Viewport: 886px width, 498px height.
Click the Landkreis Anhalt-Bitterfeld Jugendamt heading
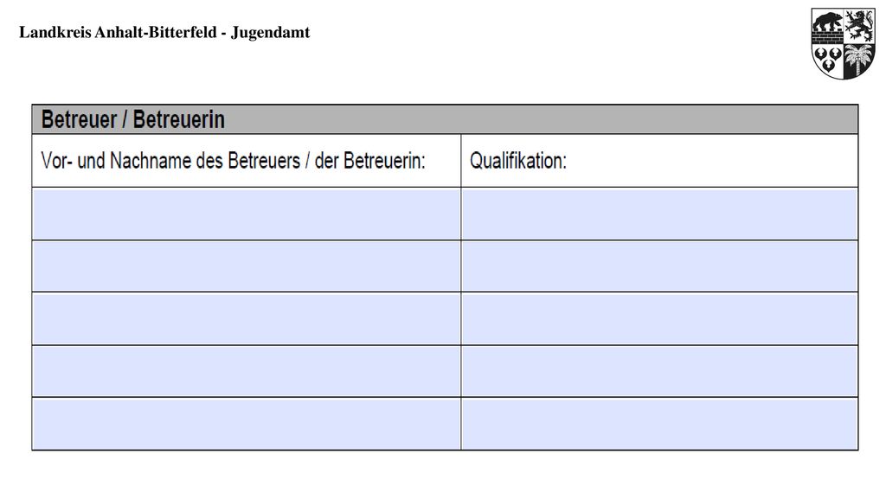(x=164, y=33)
